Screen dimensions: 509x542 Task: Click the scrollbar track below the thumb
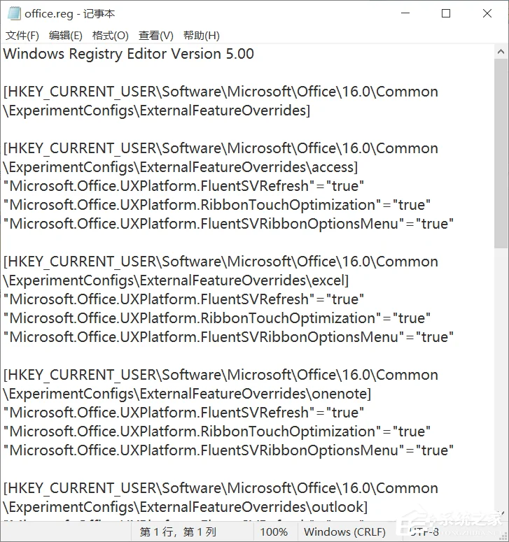pos(501,385)
